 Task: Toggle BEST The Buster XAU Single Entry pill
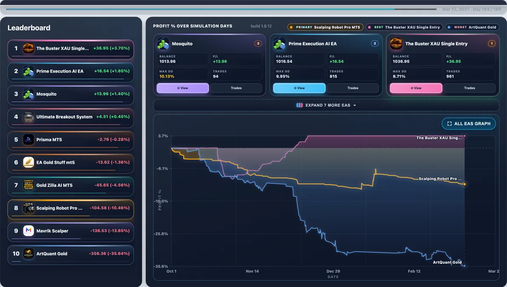click(404, 28)
